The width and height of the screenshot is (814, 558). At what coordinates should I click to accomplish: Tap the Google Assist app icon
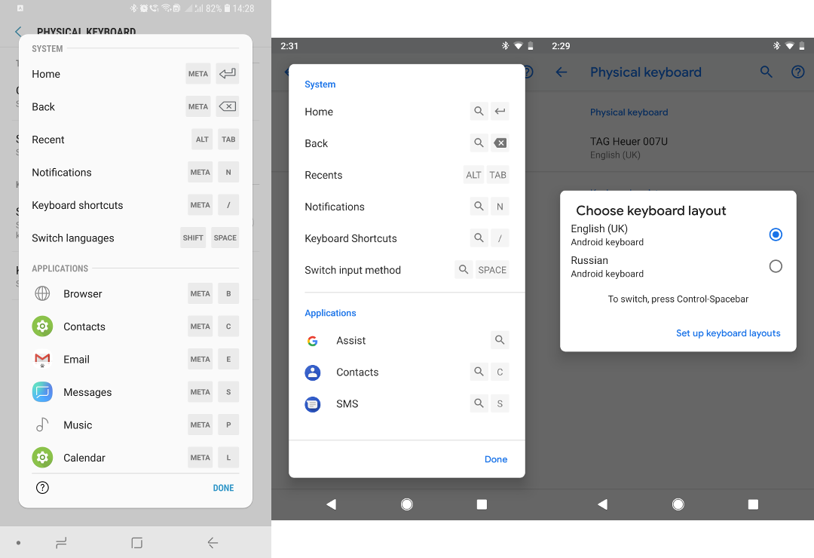click(x=313, y=341)
